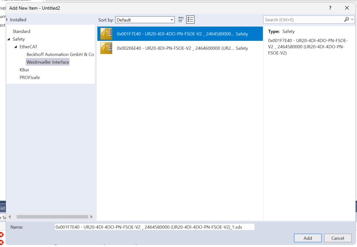Viewport: 357px width, 247px height.
Task: Click the Search (Ctrl+E) field
Action: (x=304, y=20)
